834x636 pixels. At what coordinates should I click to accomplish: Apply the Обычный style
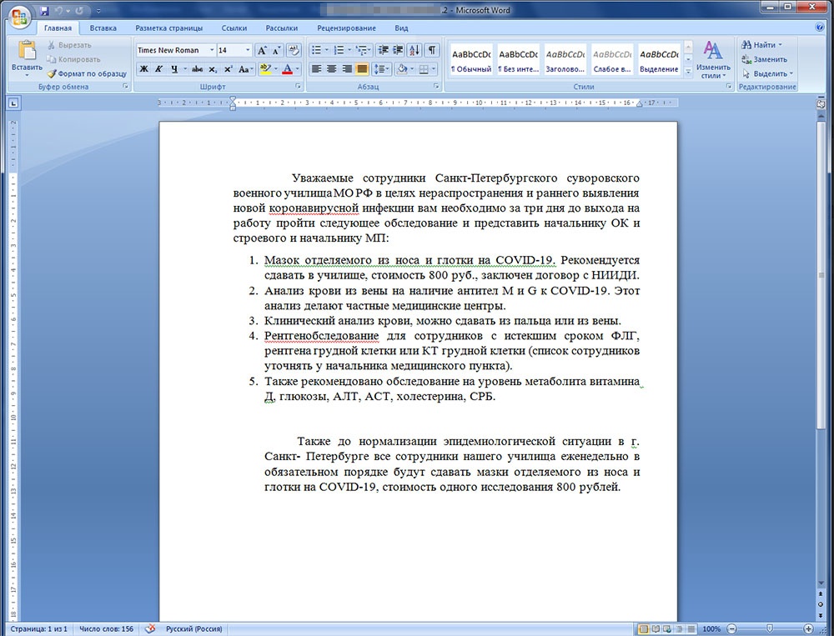point(470,61)
